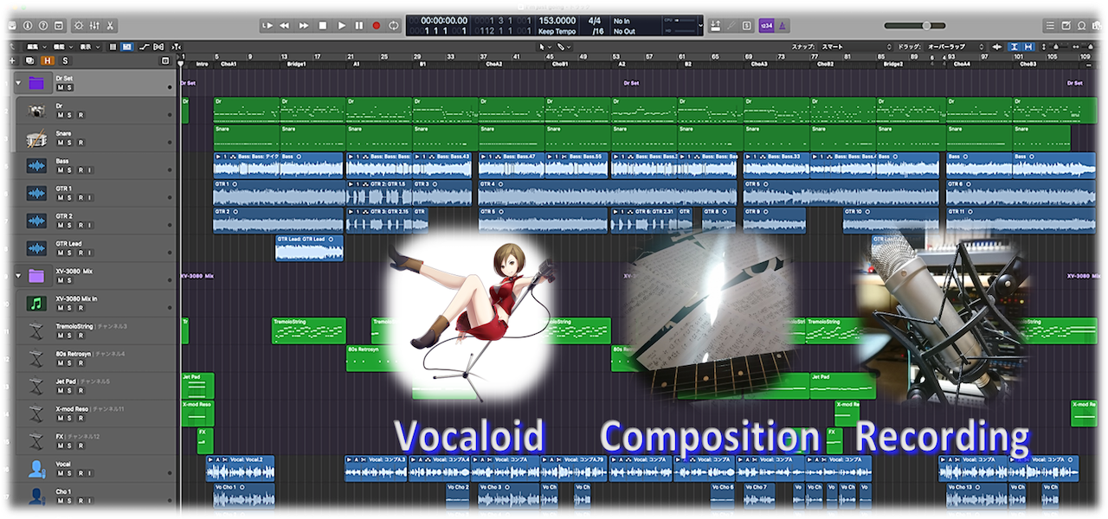
Task: Click the tempo value 153.0000
Action: tap(557, 21)
